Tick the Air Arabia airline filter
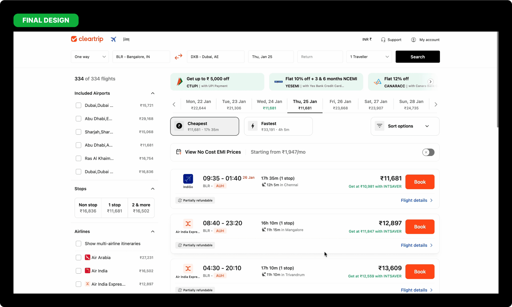512x307 pixels. point(79,258)
